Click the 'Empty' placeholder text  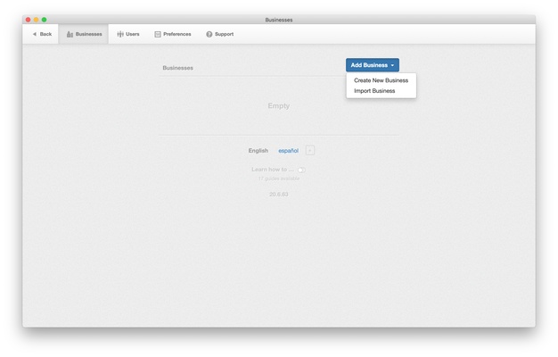pos(279,106)
